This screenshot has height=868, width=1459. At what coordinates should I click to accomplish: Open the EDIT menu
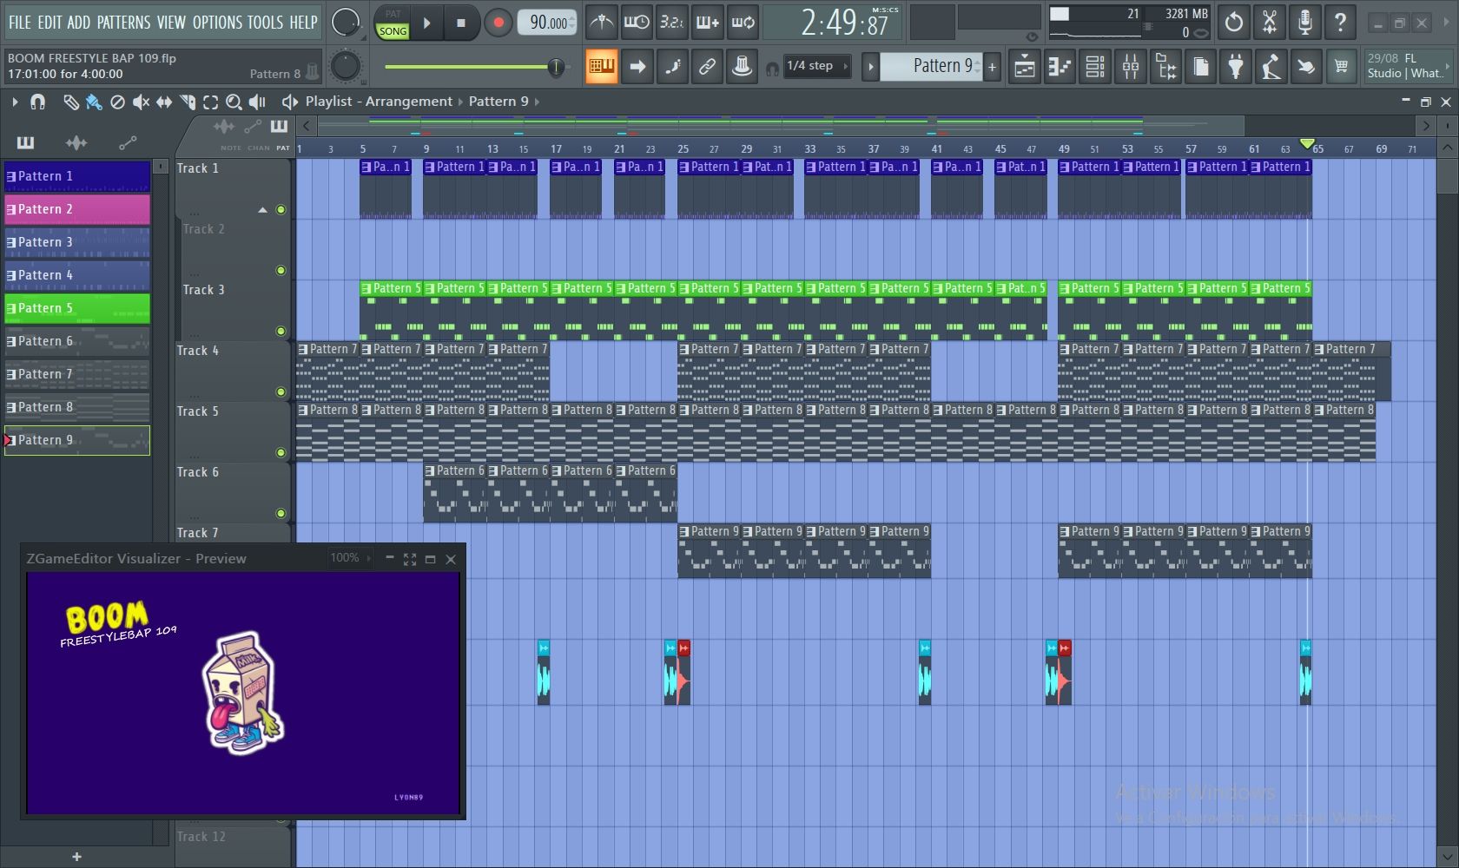[x=50, y=23]
